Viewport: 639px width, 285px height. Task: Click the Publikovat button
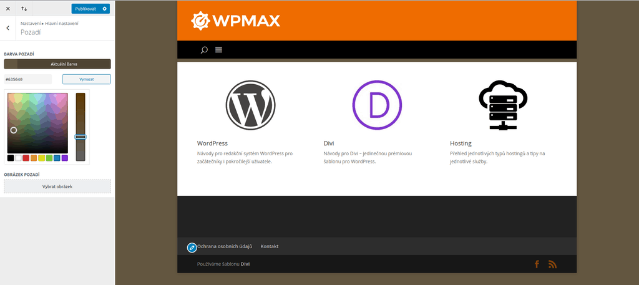point(85,9)
